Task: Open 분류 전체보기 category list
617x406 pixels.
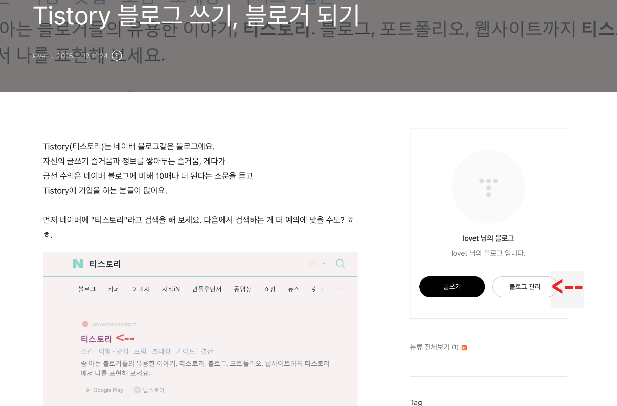Action: pyautogui.click(x=434, y=347)
